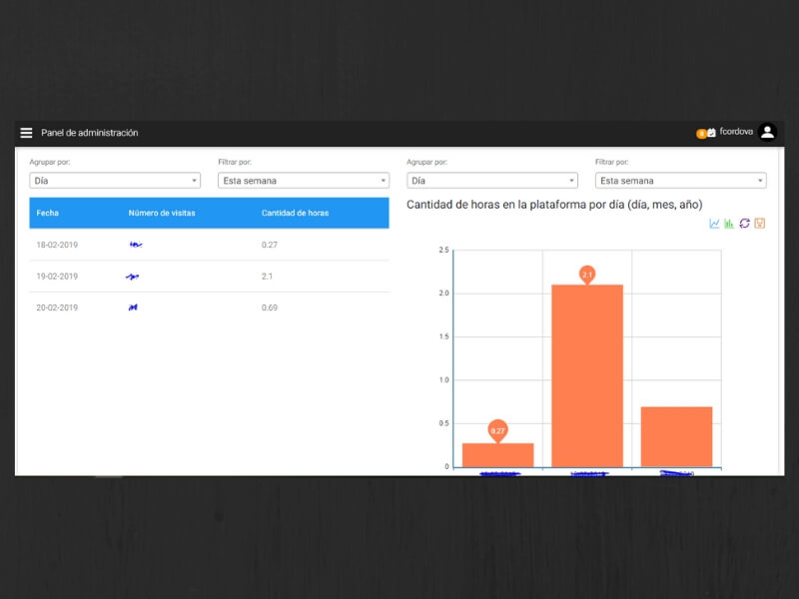Click the 'Fecha' column header

click(x=48, y=213)
